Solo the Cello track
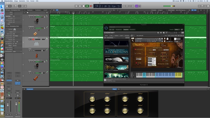Image resolution: width=210 pixels, height=118 pixels. tap(31, 73)
